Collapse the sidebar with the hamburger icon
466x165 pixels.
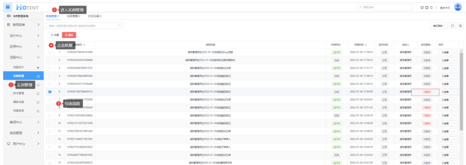click(8, 7)
